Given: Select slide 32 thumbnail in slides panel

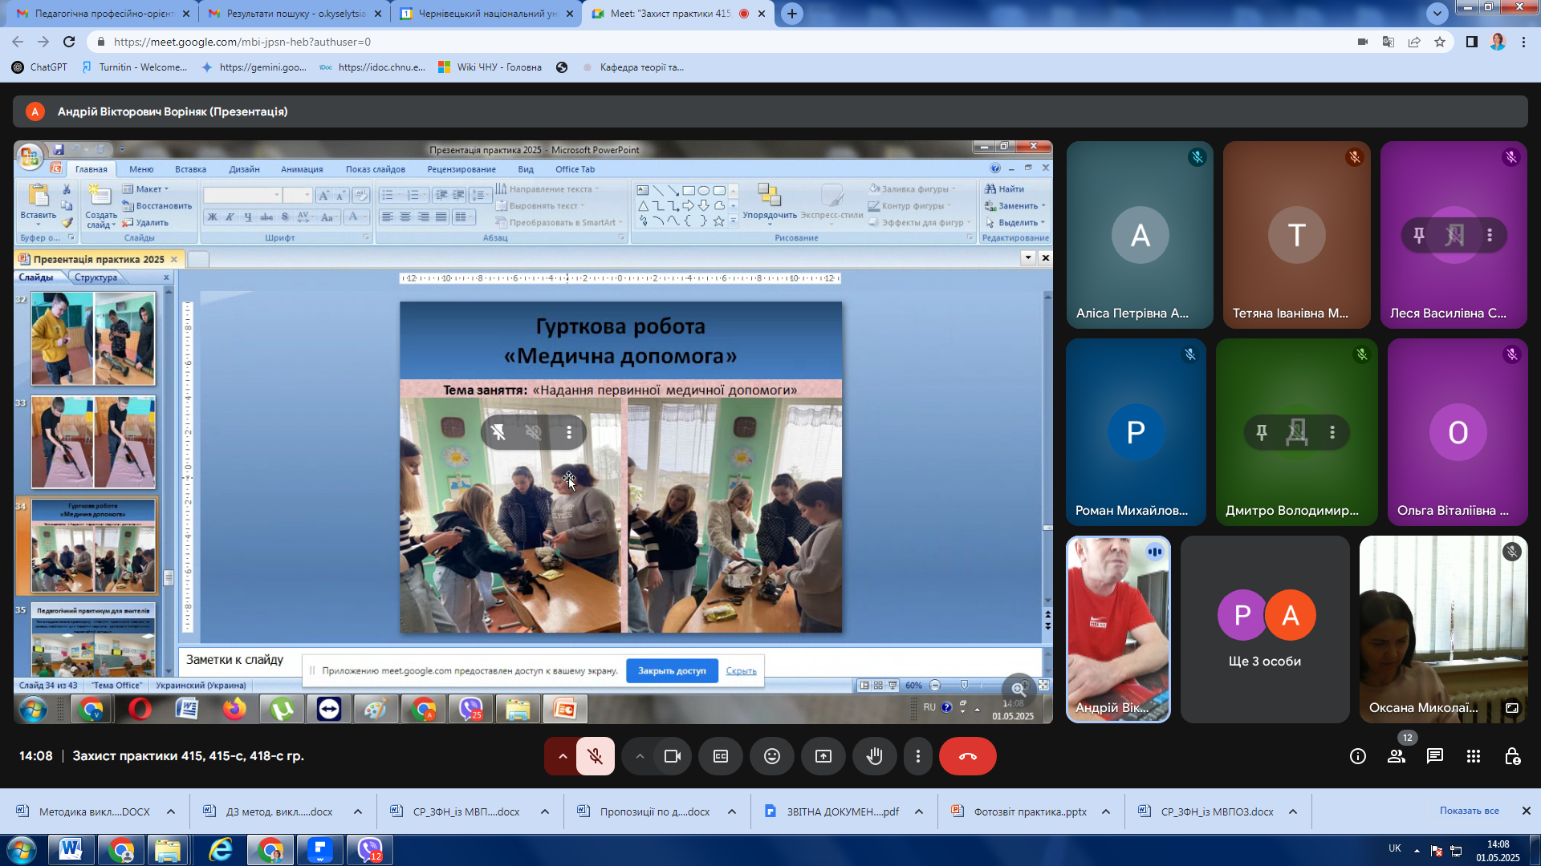Looking at the screenshot, I should [x=93, y=338].
